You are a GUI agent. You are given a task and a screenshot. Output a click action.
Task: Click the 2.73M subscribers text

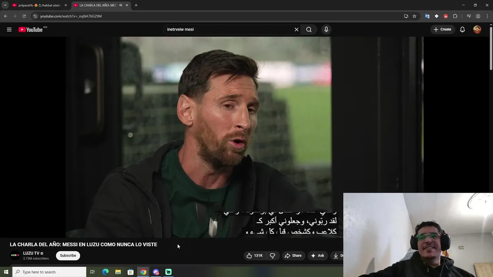coord(36,259)
